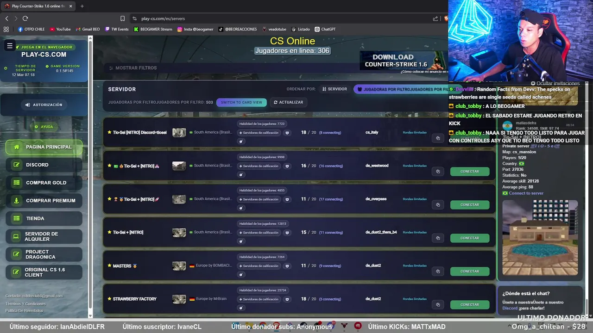Viewport: 593px width, 333px height.
Task: Click the round icon below de_westwood rating pill
Action: [240, 174]
